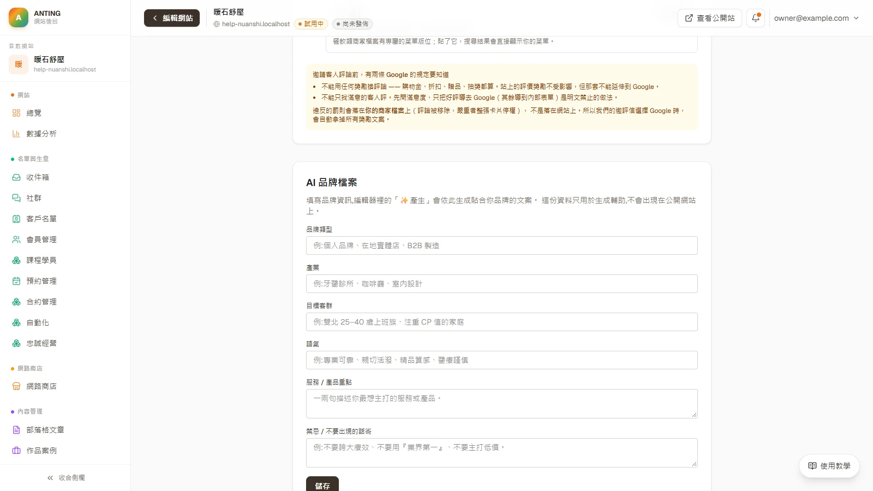Focus the 品牌類型 input field

502,245
